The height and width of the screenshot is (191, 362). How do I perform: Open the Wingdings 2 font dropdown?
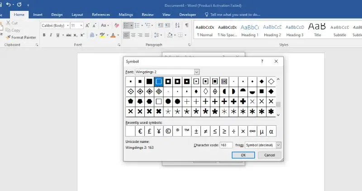196,72
